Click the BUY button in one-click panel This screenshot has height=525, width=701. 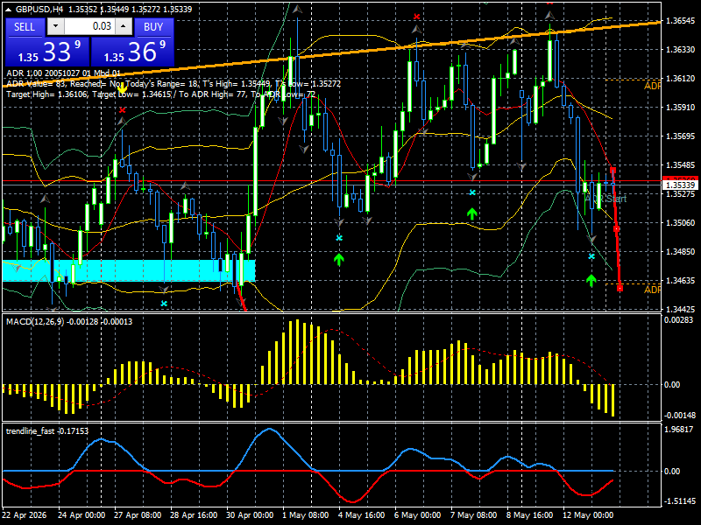pyautogui.click(x=153, y=27)
